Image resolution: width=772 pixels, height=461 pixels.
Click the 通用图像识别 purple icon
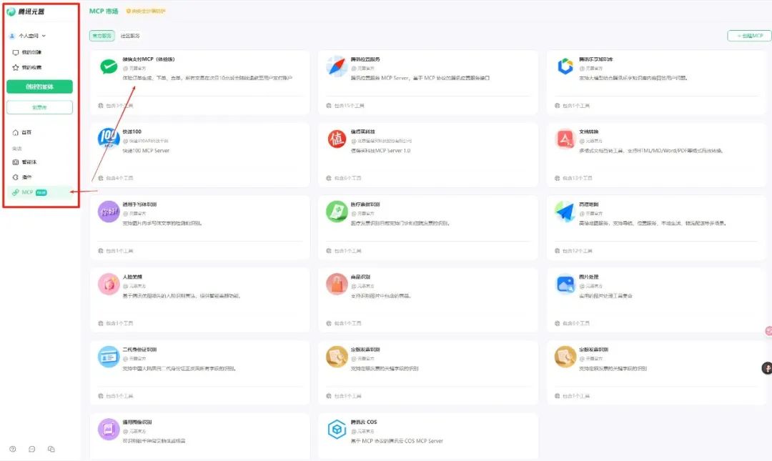pos(109,430)
